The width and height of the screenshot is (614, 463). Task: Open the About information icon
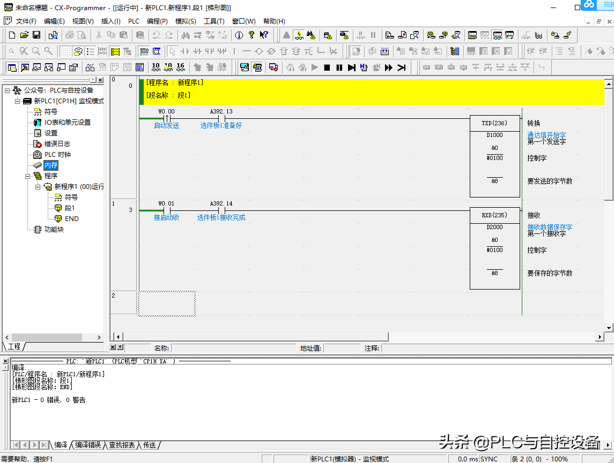tap(239, 35)
